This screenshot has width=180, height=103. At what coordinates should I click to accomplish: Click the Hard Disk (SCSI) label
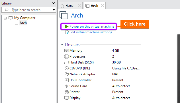tap(82, 62)
